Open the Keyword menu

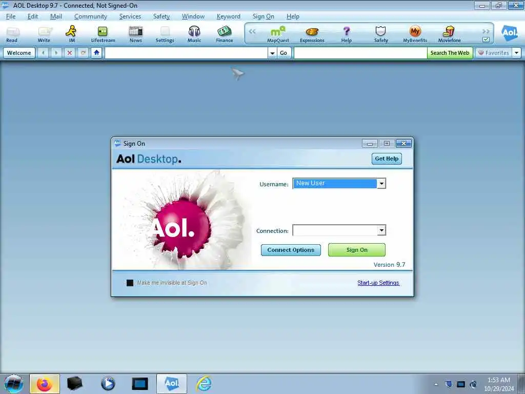[x=228, y=16]
